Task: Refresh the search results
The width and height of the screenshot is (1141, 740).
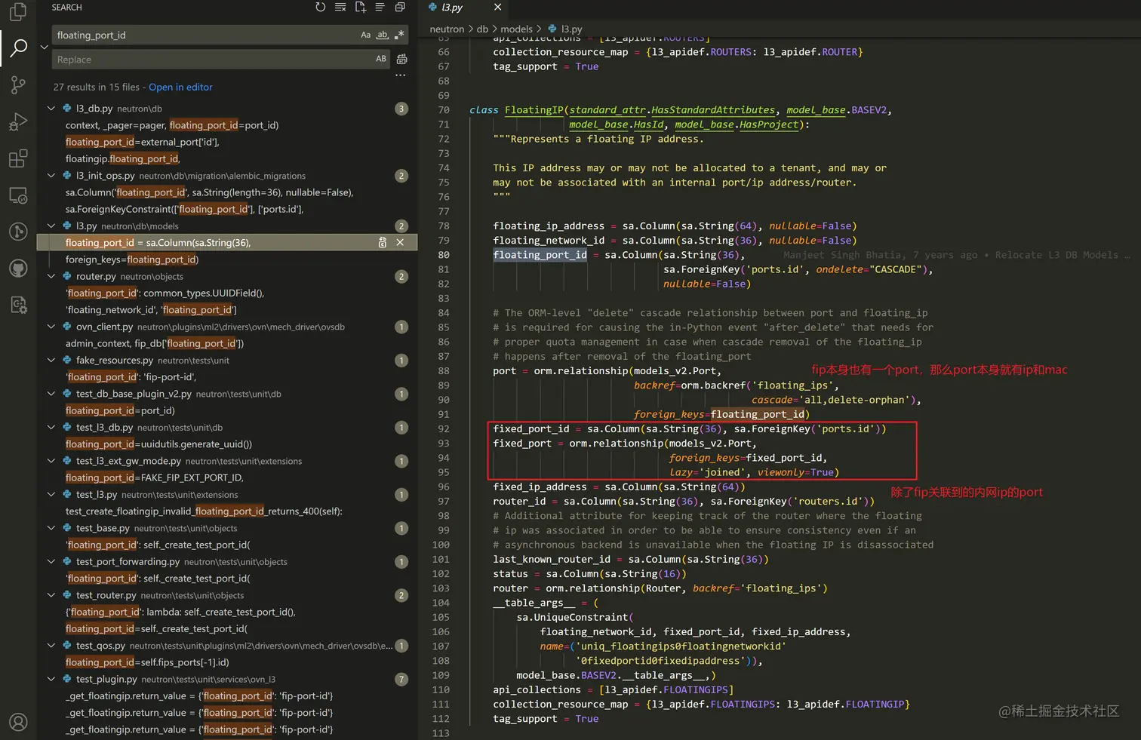Action: coord(321,8)
